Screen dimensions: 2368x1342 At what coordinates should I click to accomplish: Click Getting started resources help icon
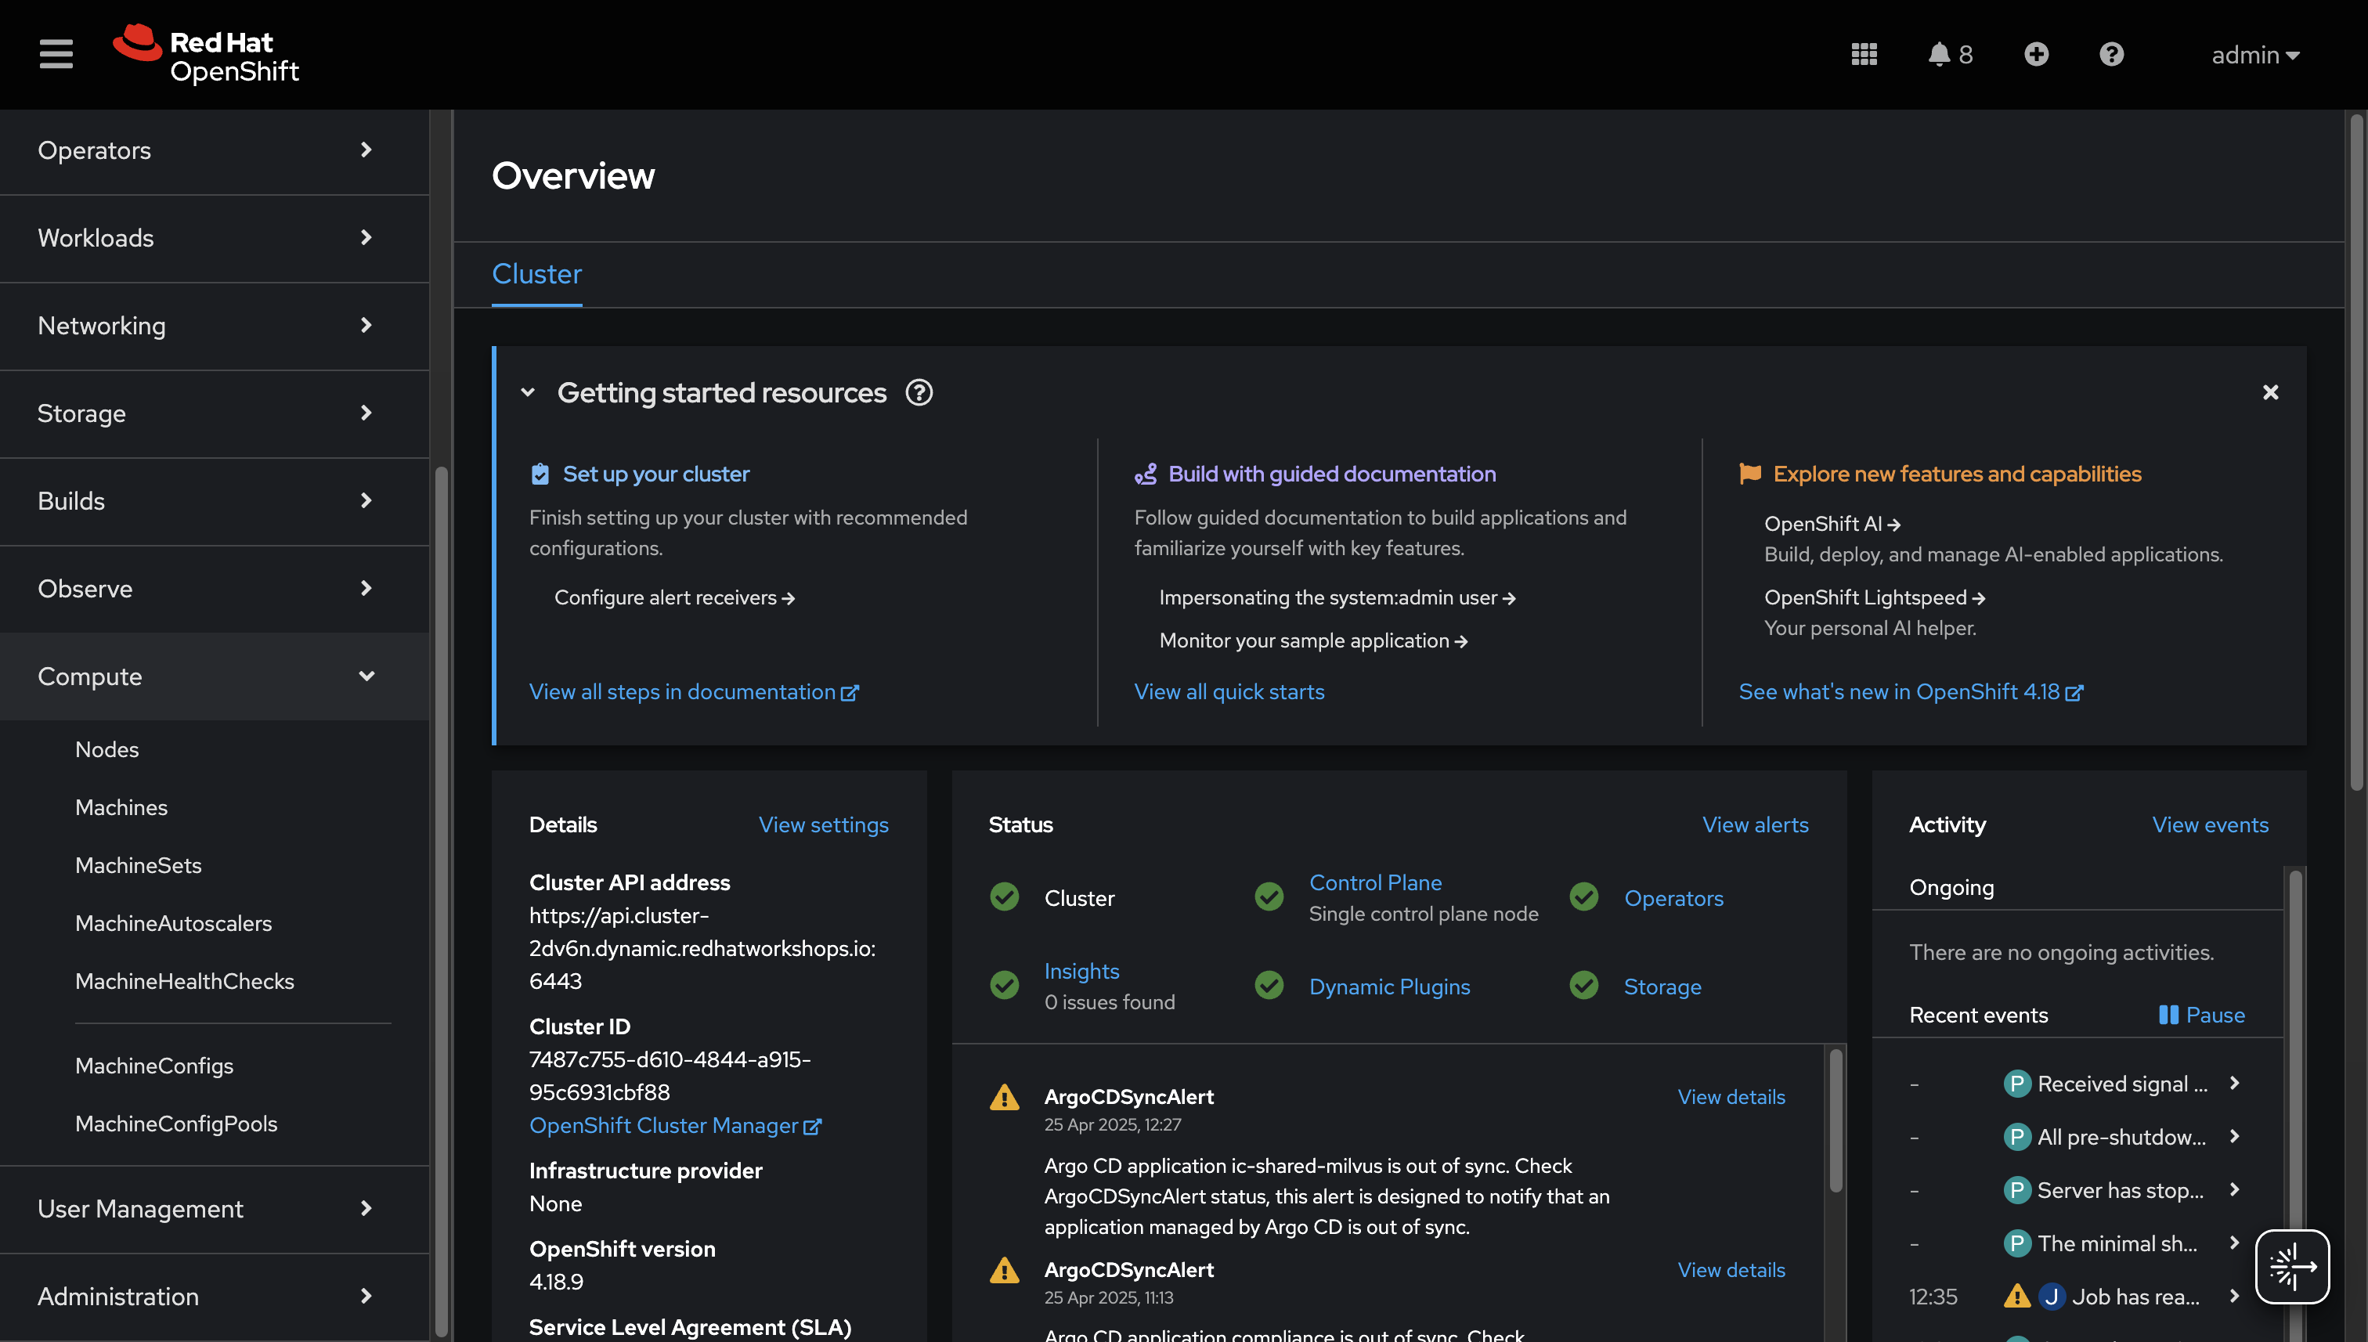919,392
